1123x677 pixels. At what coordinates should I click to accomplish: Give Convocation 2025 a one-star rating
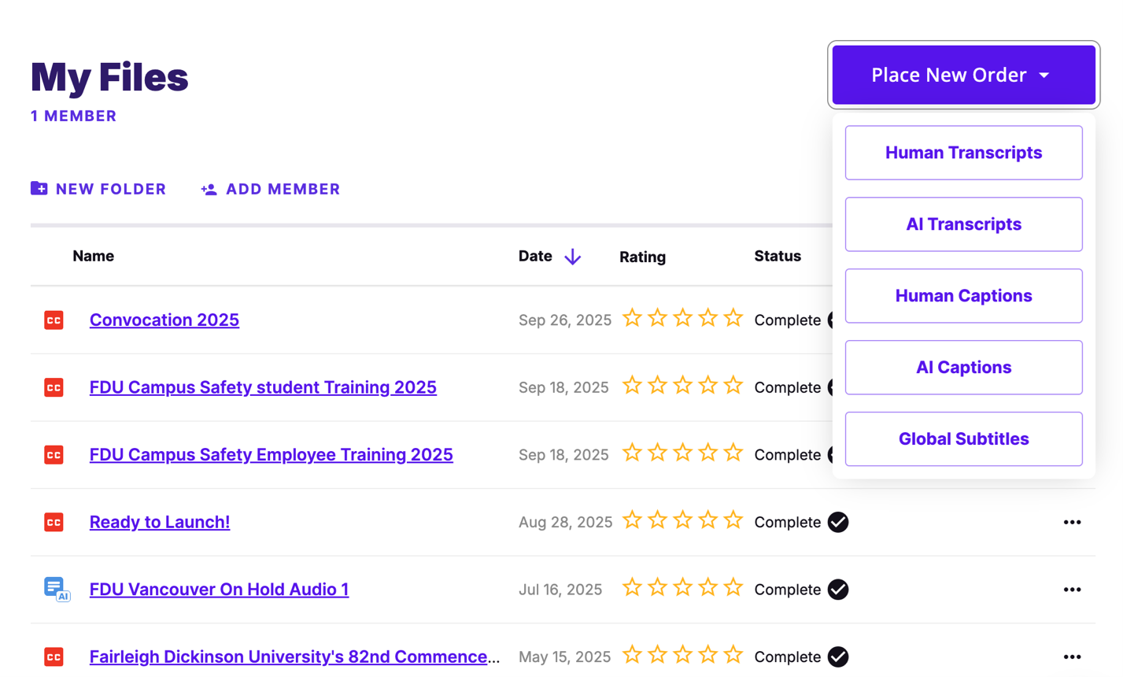pyautogui.click(x=633, y=318)
